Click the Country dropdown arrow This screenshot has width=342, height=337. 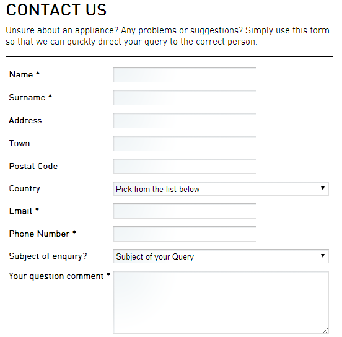click(x=323, y=188)
